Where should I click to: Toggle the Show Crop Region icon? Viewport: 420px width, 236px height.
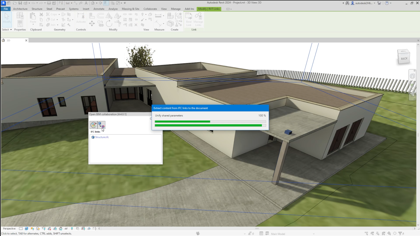click(x=55, y=229)
